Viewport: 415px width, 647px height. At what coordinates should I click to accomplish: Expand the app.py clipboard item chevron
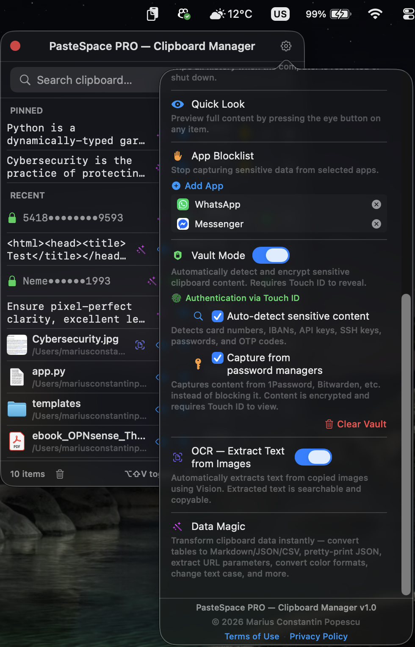tap(157, 377)
